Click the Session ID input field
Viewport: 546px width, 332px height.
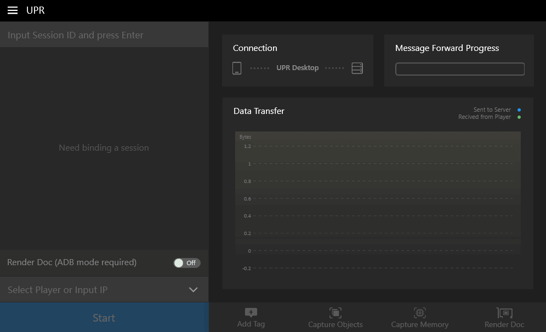[x=104, y=35]
